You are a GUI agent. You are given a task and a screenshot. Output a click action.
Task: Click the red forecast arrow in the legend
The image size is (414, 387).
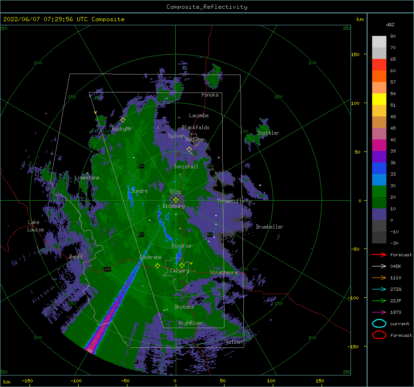pos(379,254)
